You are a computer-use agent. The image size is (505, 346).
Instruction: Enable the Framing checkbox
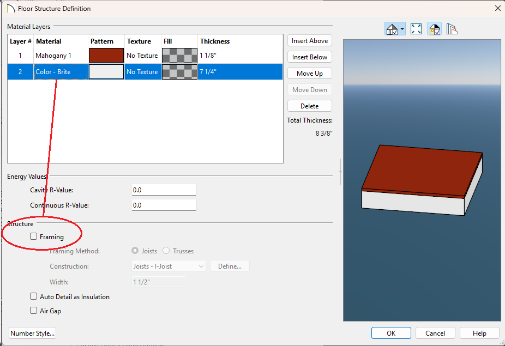34,236
